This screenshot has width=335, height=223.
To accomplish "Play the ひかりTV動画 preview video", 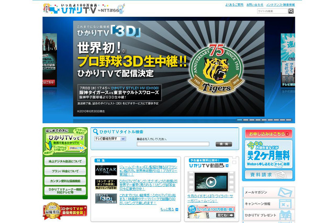I will [x=211, y=182].
